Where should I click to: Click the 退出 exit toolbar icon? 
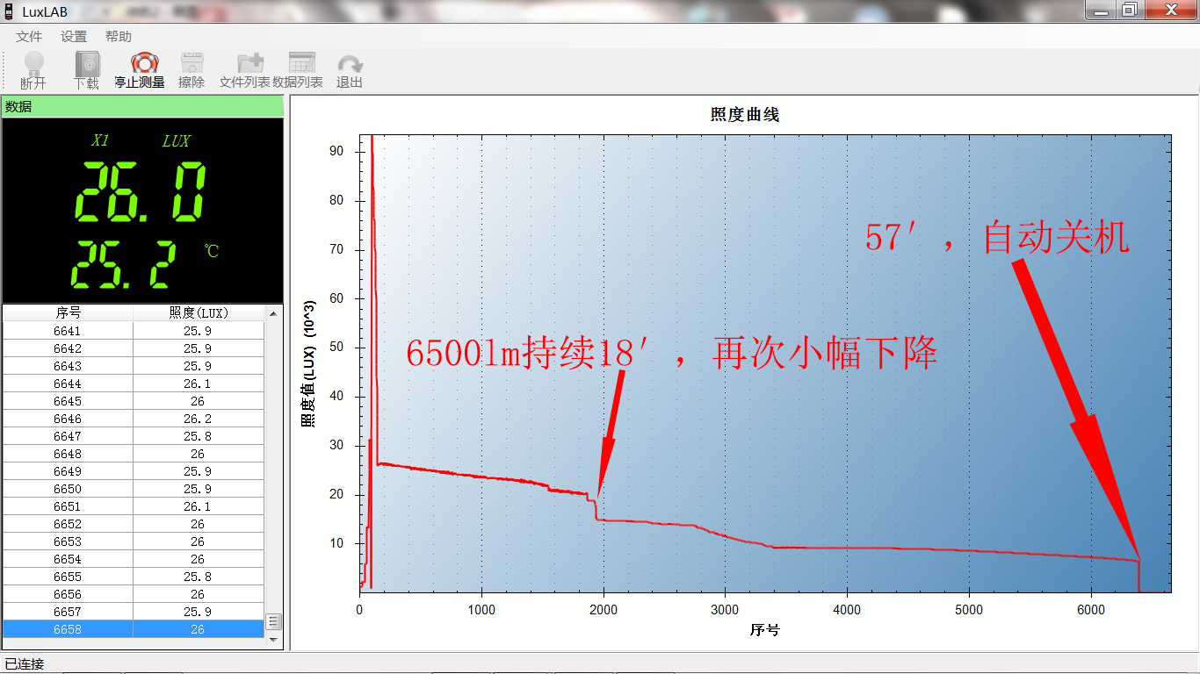(x=350, y=71)
